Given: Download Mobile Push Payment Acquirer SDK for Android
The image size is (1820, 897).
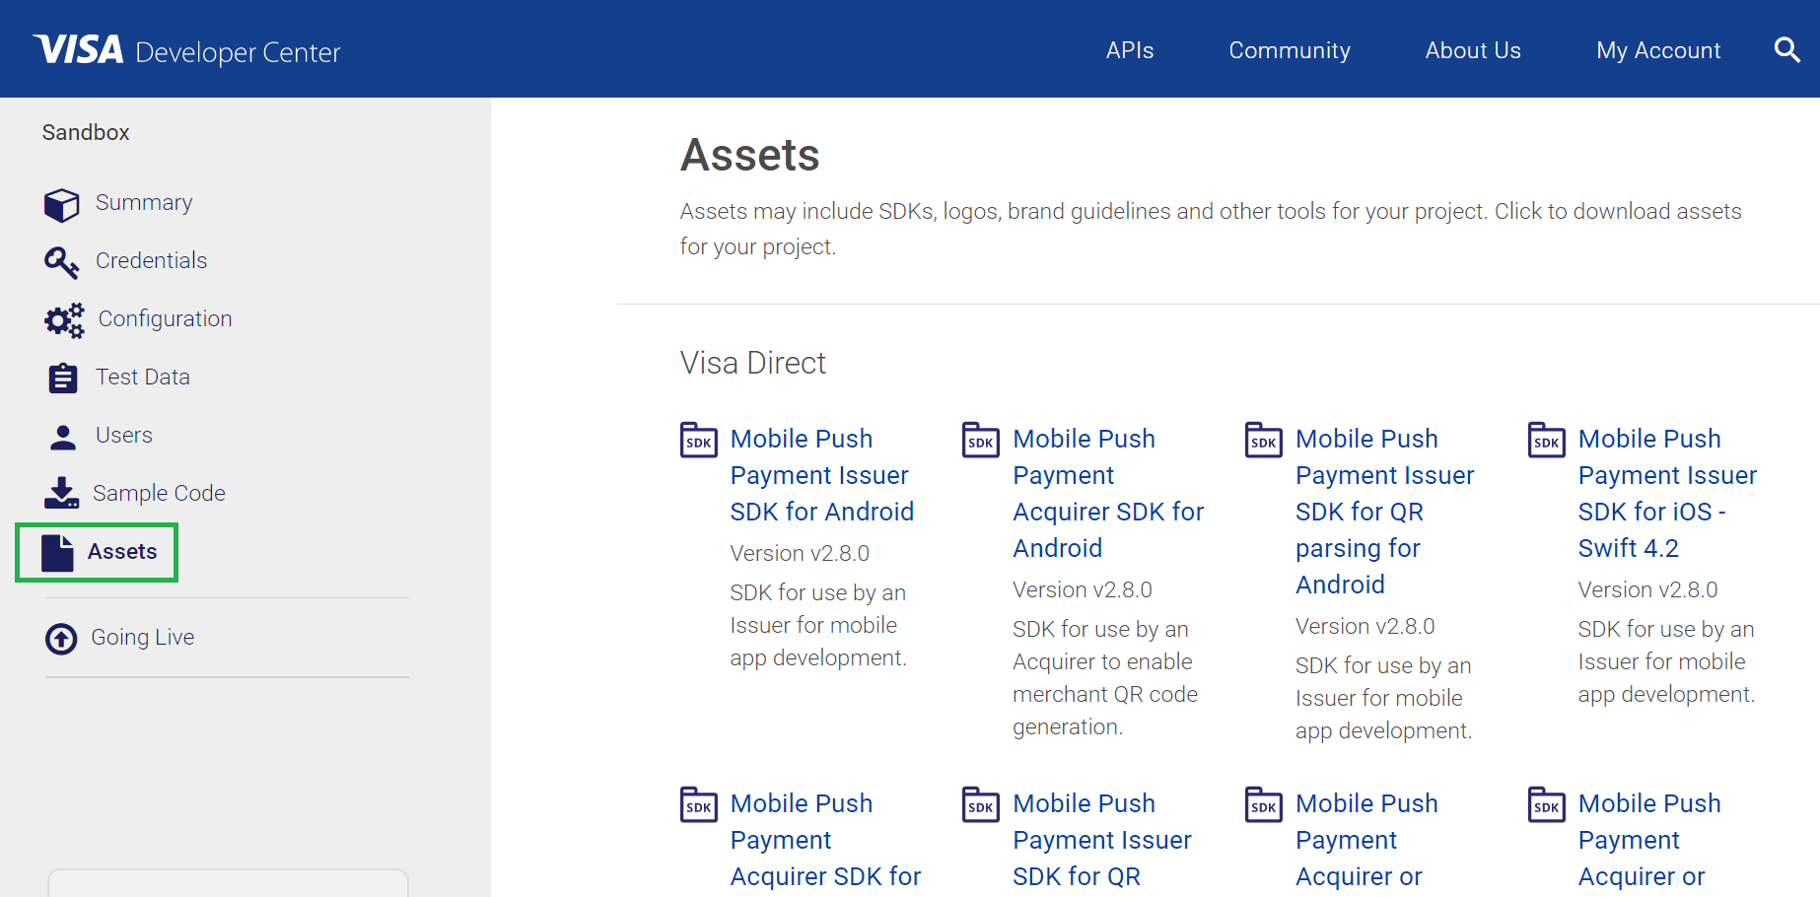Looking at the screenshot, I should click(1108, 493).
